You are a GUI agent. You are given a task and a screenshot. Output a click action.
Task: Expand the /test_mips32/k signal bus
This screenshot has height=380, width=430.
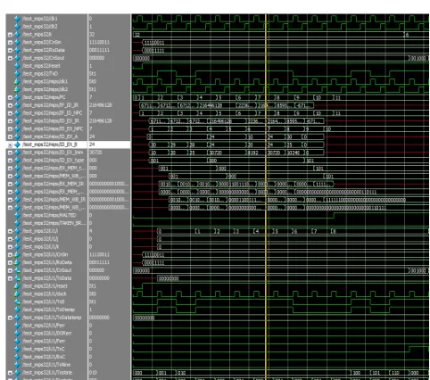(10, 35)
